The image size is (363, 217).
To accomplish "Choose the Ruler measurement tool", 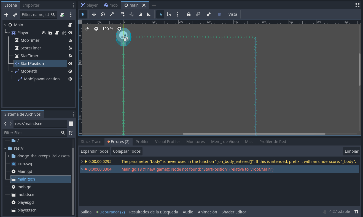I will click(x=149, y=14).
